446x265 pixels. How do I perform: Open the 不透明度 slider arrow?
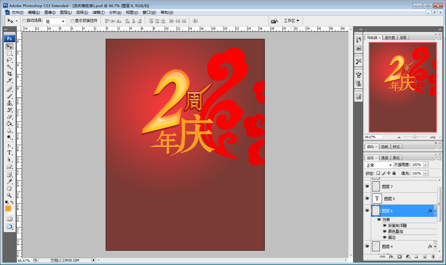[426, 165]
